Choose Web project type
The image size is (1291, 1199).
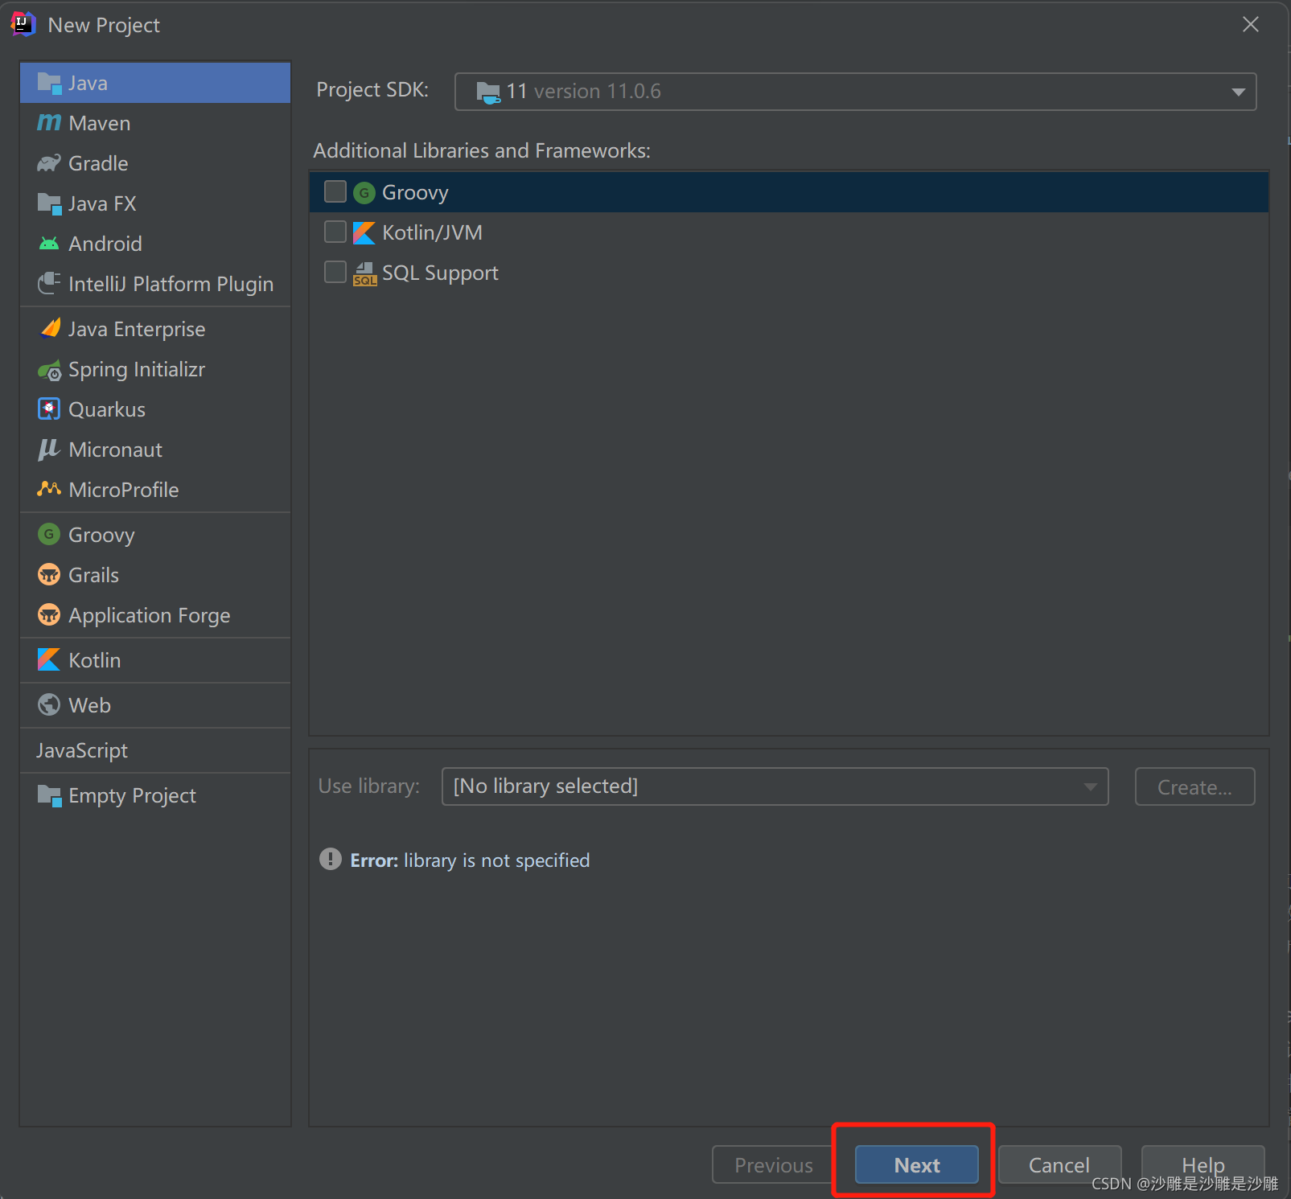click(155, 705)
